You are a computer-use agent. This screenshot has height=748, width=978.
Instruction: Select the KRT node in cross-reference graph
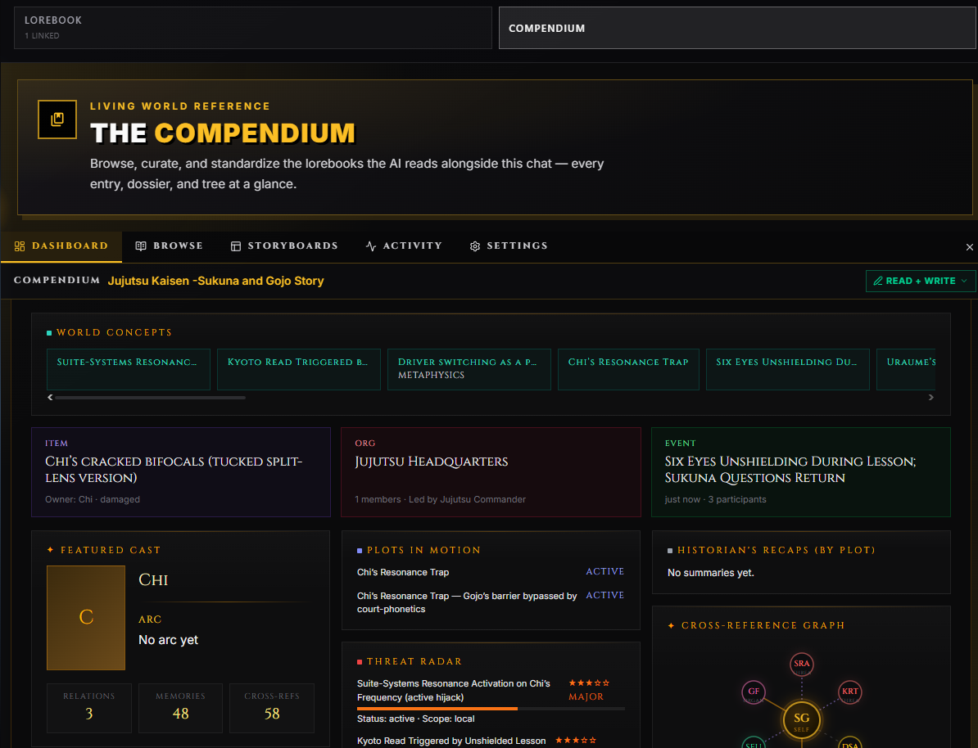pos(849,692)
